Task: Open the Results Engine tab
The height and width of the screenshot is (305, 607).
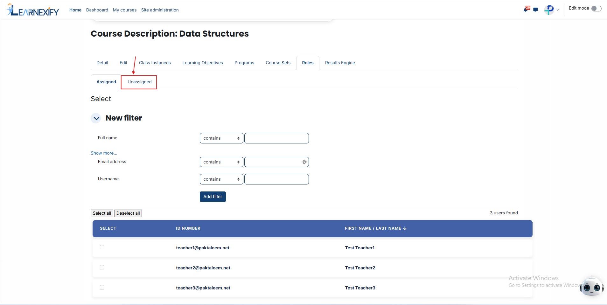Action: 340,63
